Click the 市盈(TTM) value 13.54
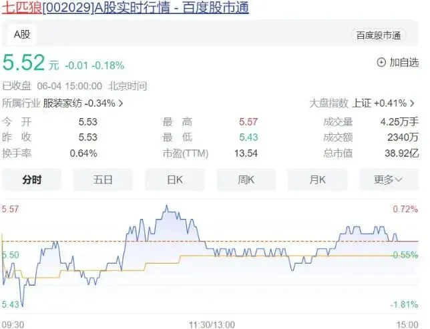Viewport: 430px width, 329px height. (x=246, y=153)
